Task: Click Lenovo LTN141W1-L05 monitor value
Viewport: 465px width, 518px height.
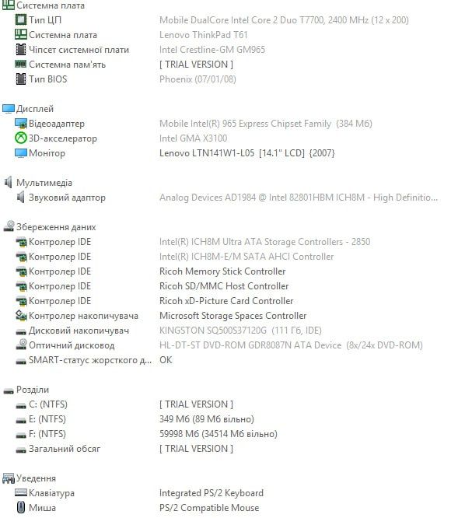Action: pos(247,153)
